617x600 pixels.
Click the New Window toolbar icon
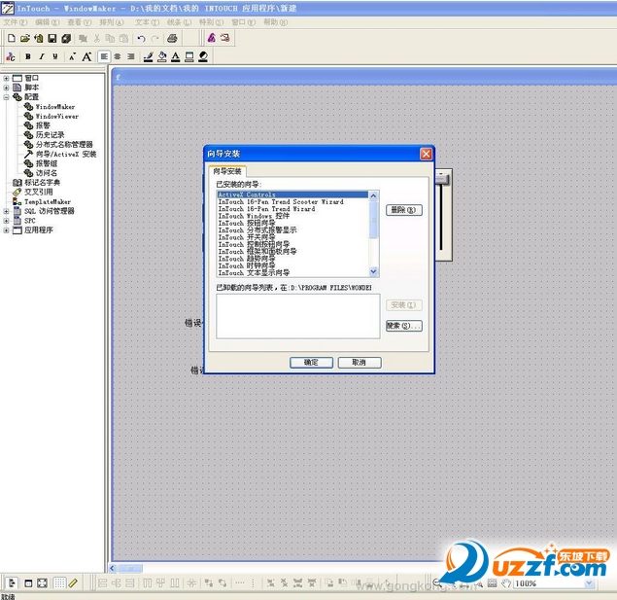click(x=12, y=38)
